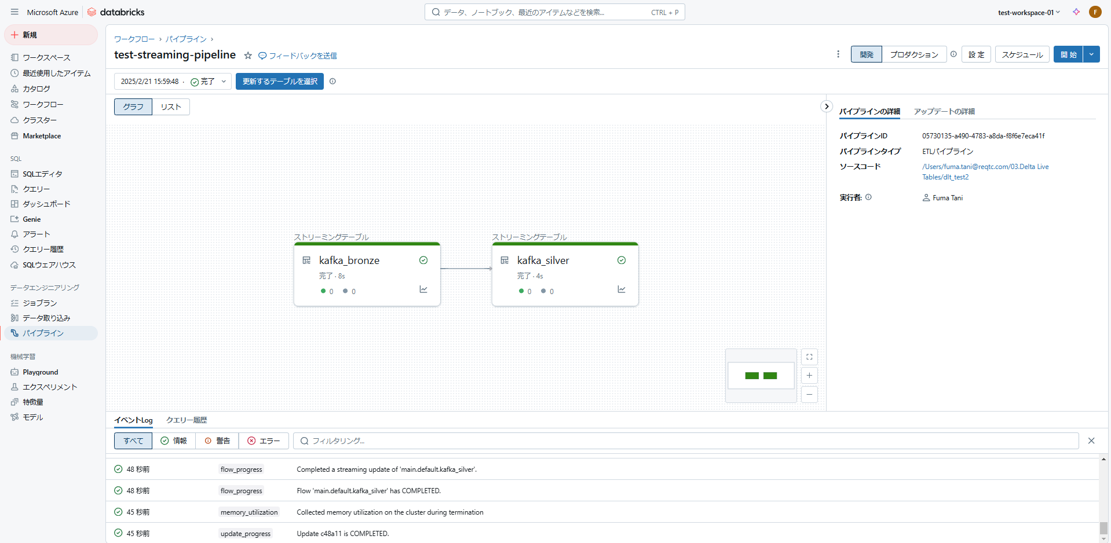Expand the 開始 button dropdown arrow
The width and height of the screenshot is (1111, 543).
click(x=1091, y=54)
